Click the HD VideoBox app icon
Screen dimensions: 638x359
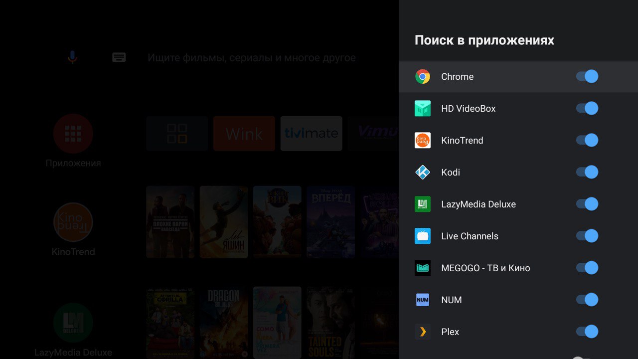pos(423,109)
